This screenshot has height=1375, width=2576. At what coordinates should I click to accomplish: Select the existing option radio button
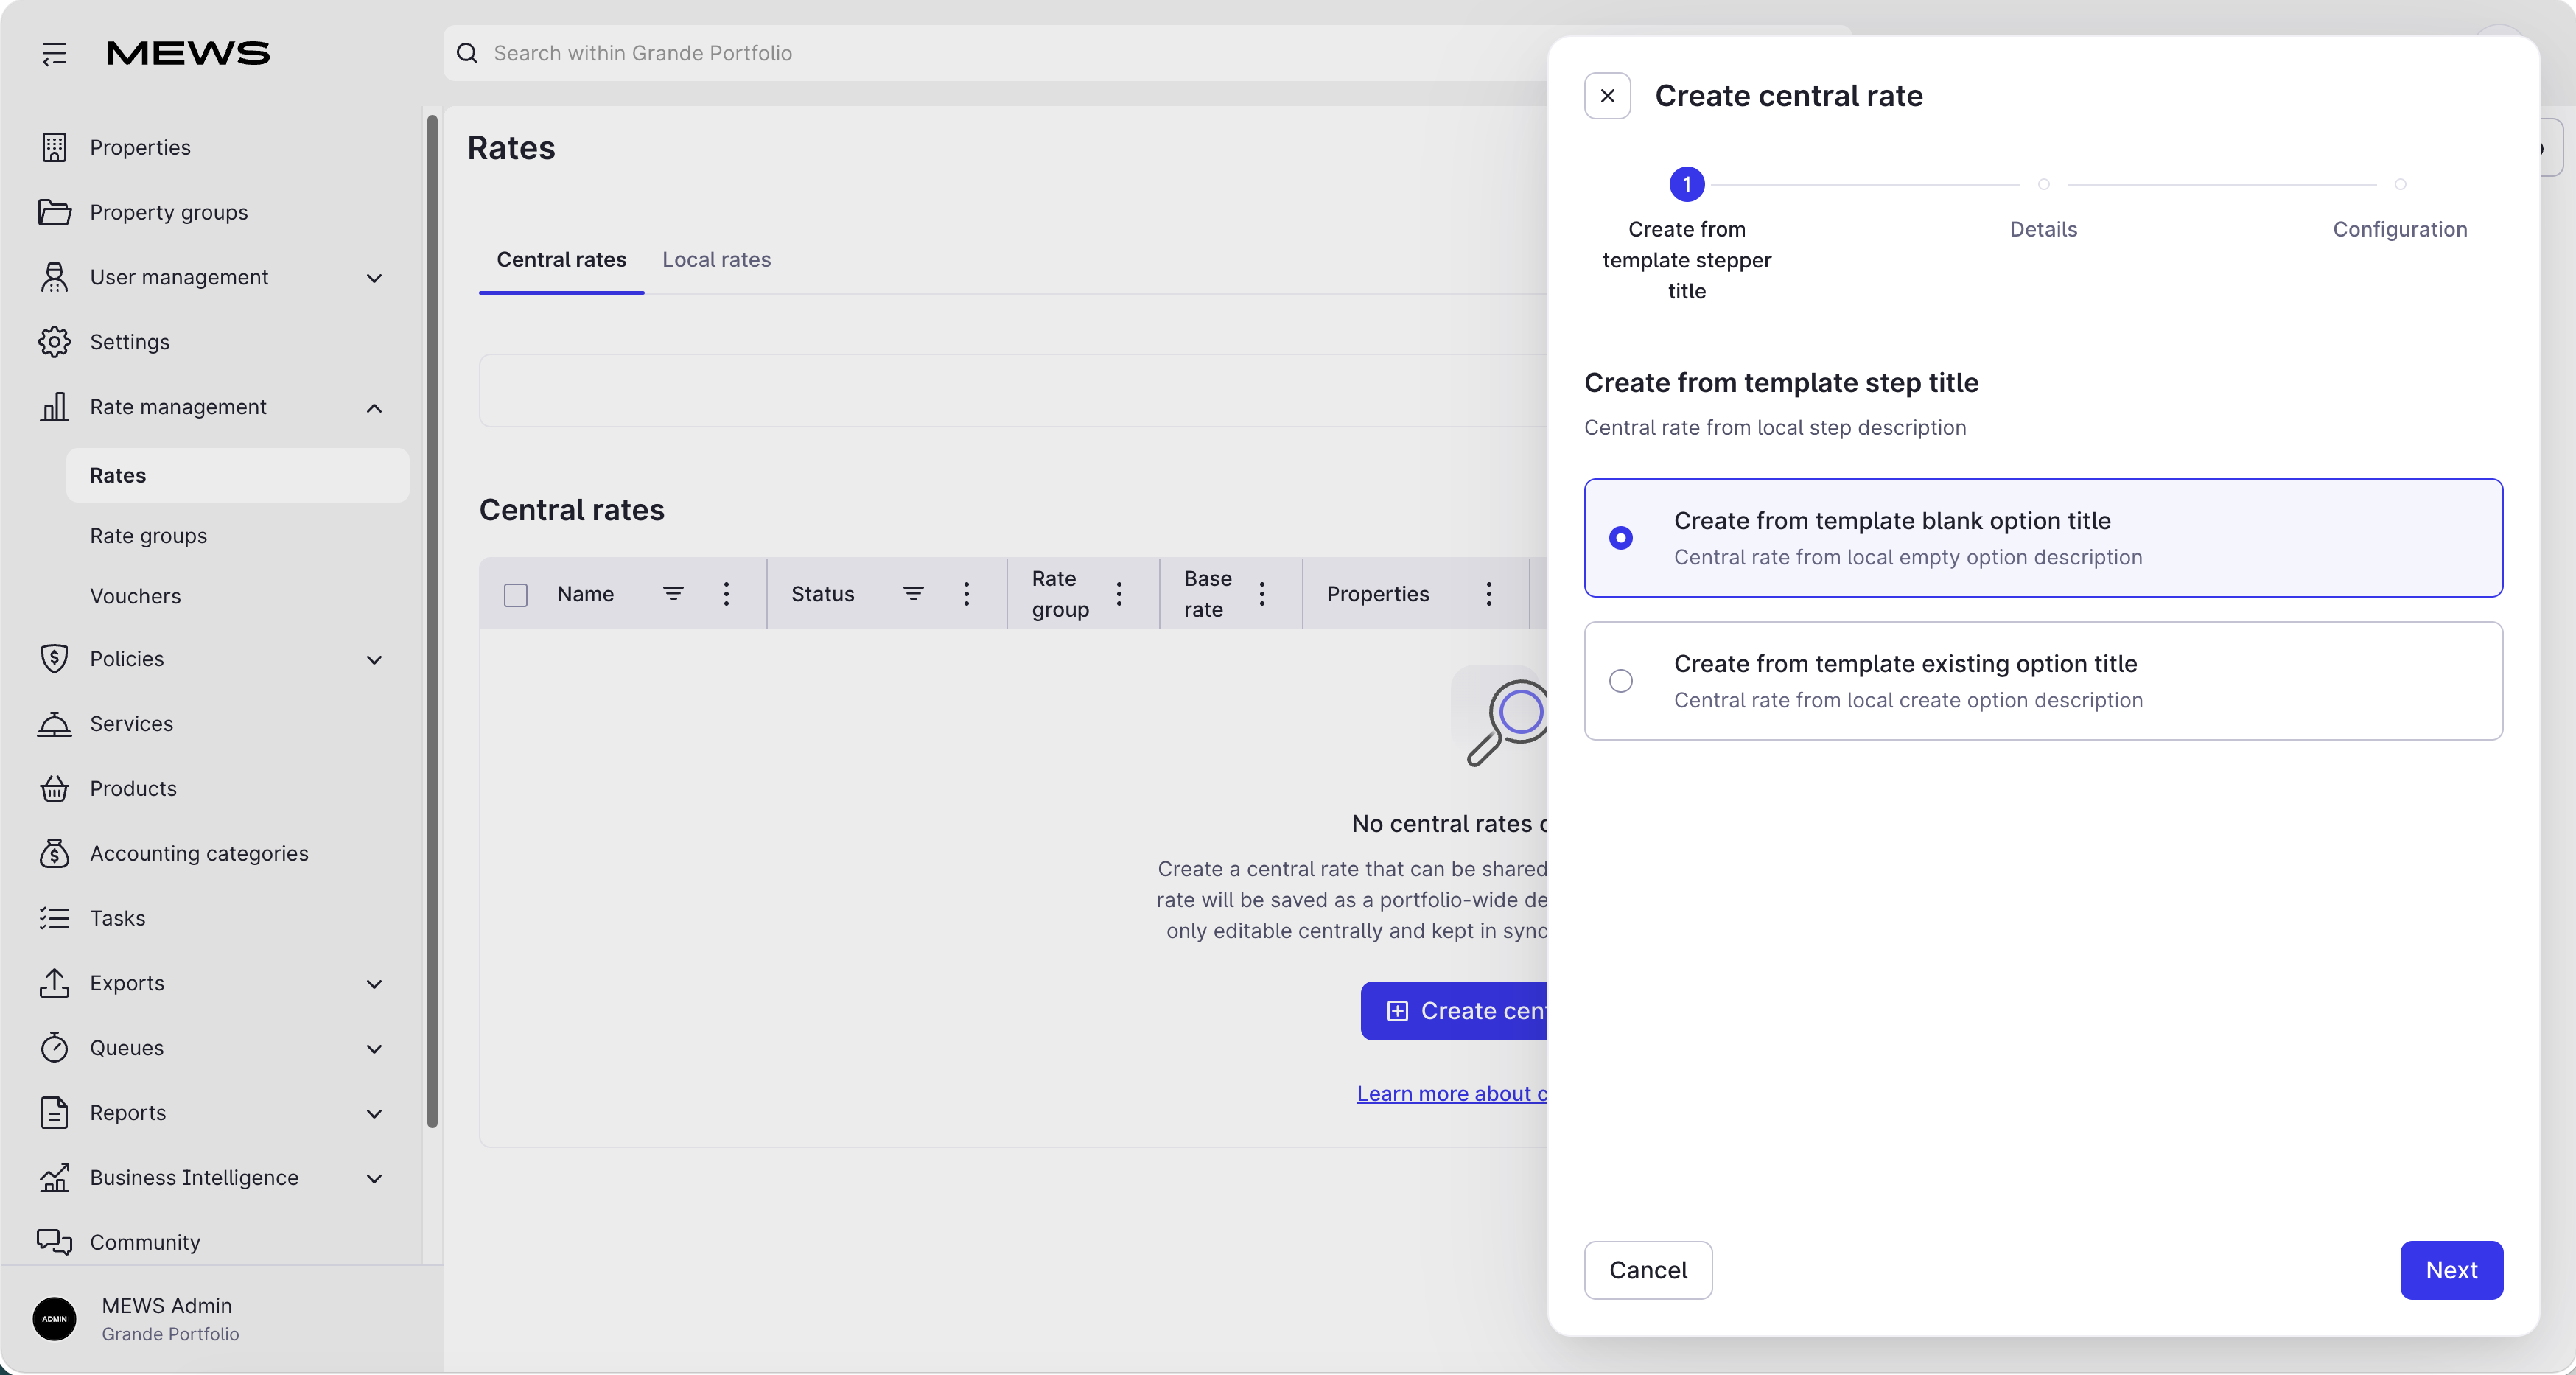pos(1620,681)
